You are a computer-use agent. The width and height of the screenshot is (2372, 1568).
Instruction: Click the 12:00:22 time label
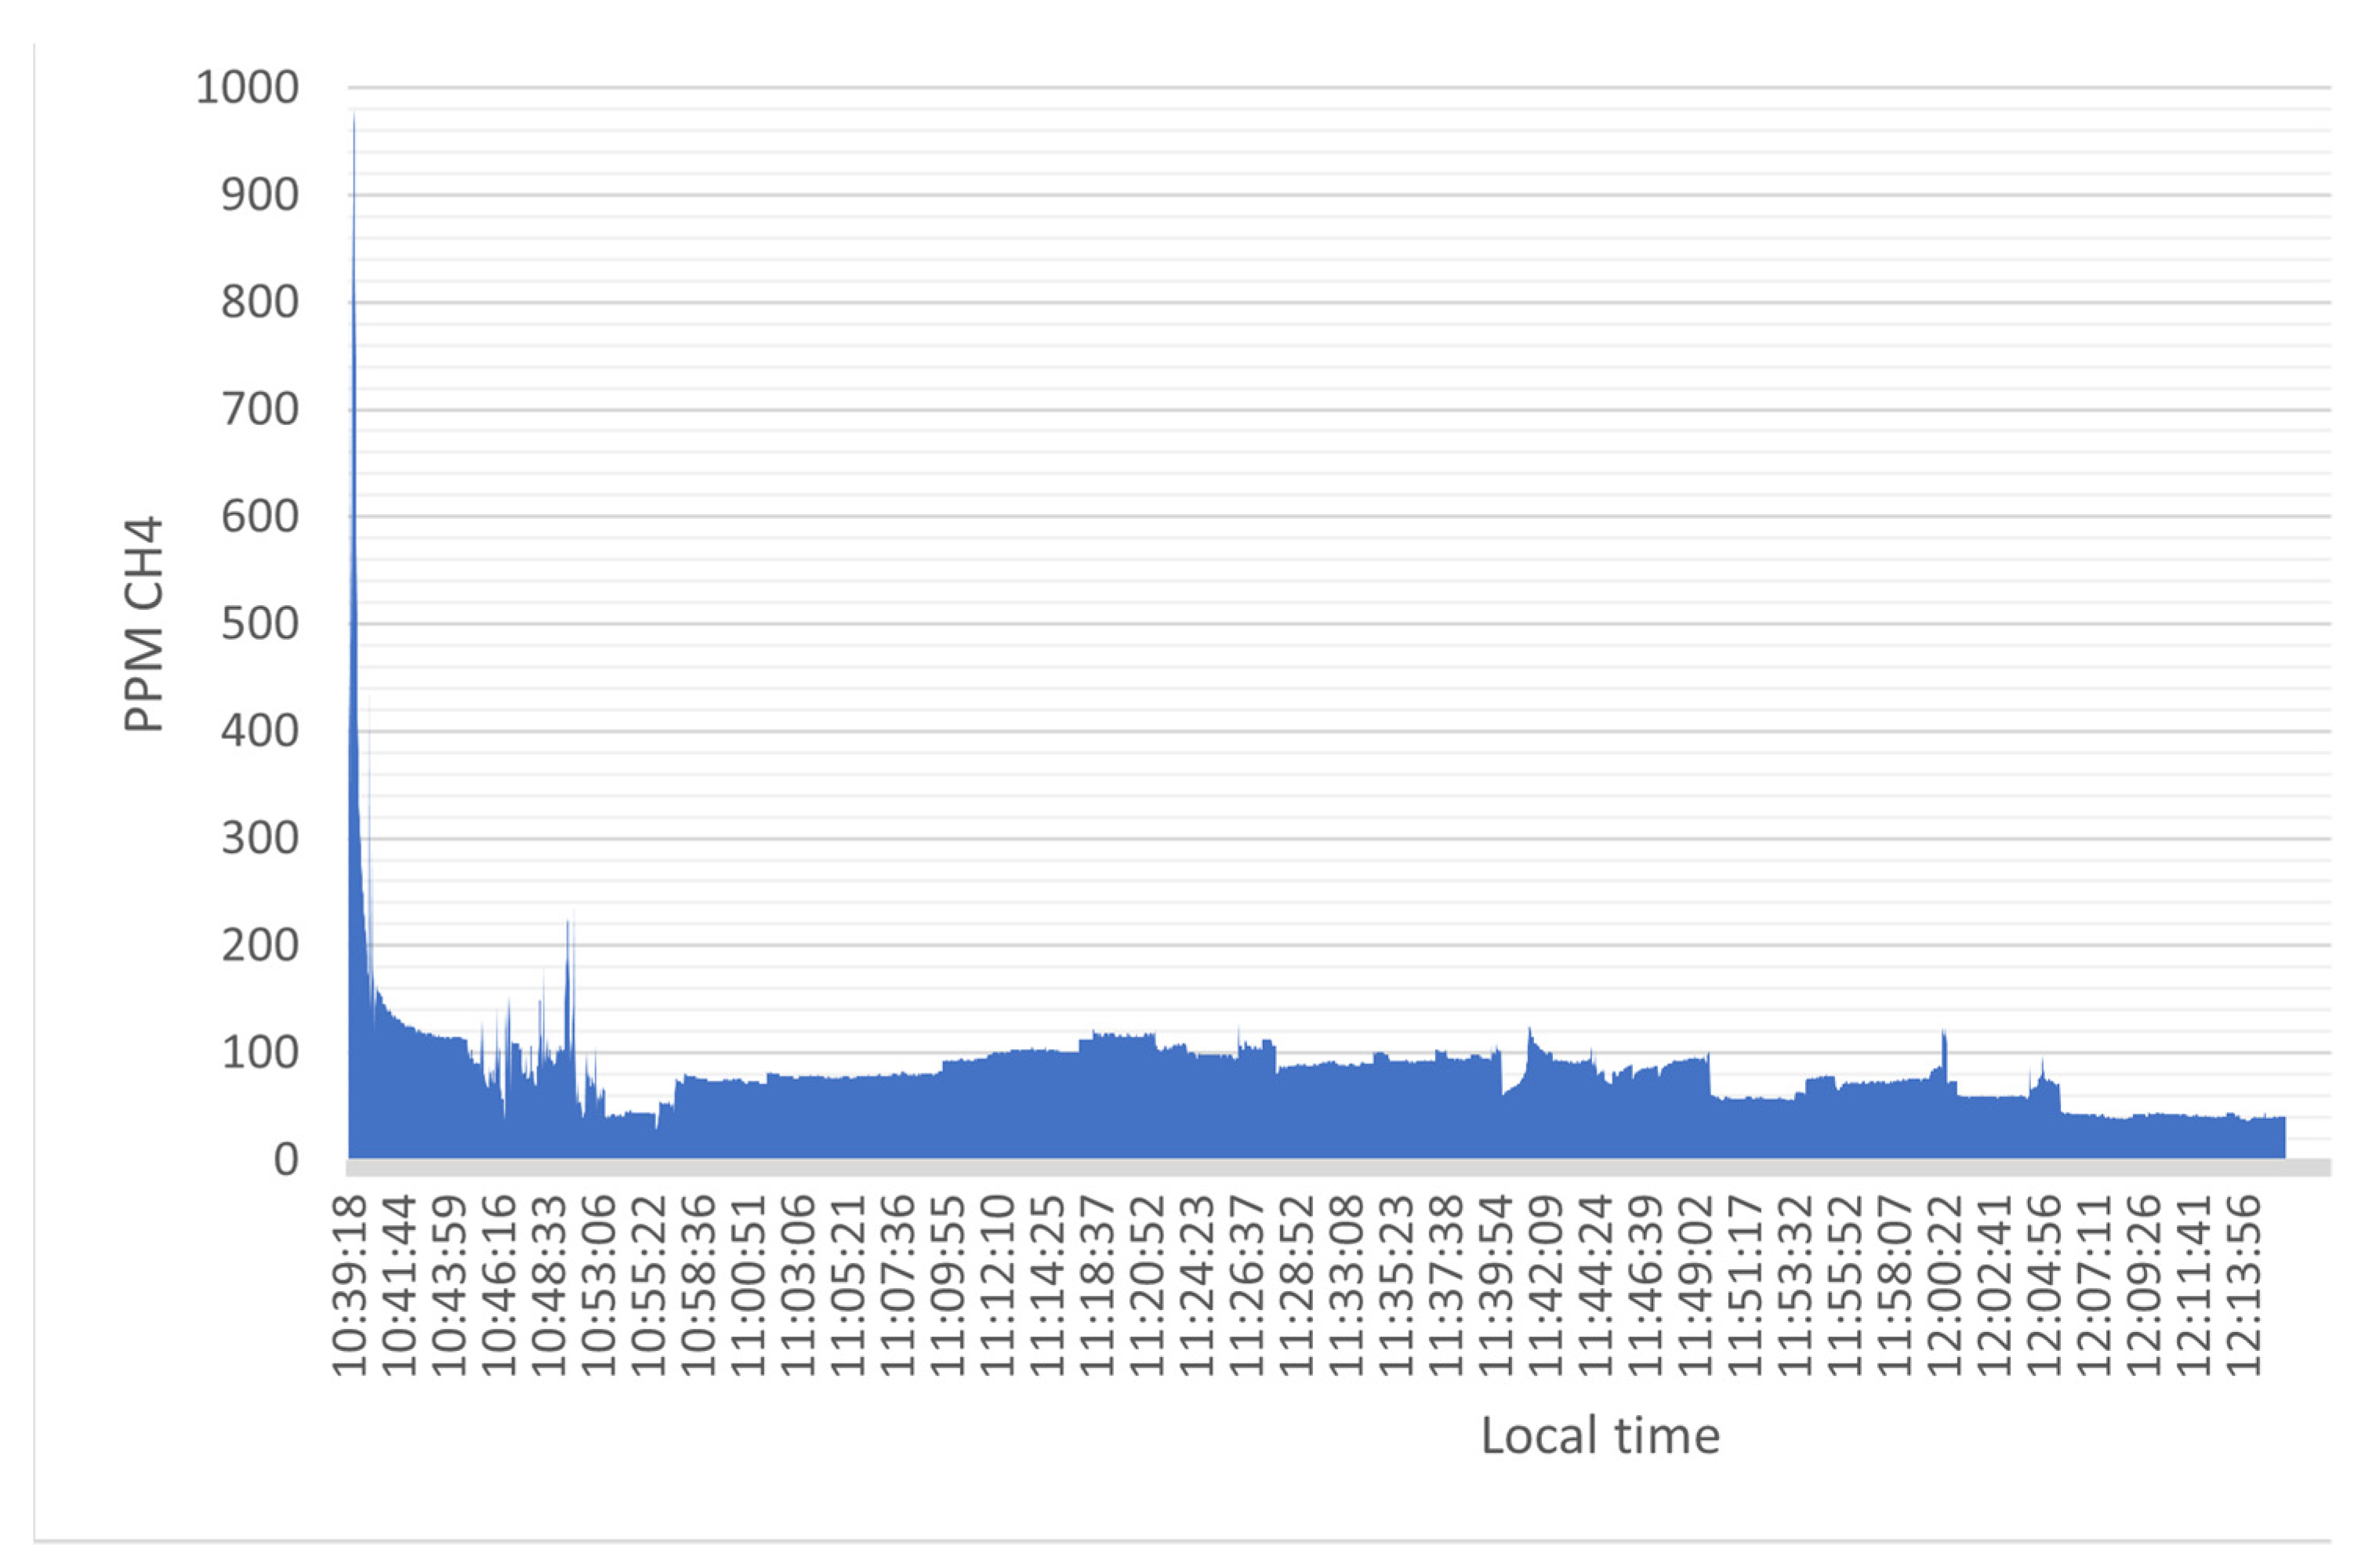point(1945,1284)
